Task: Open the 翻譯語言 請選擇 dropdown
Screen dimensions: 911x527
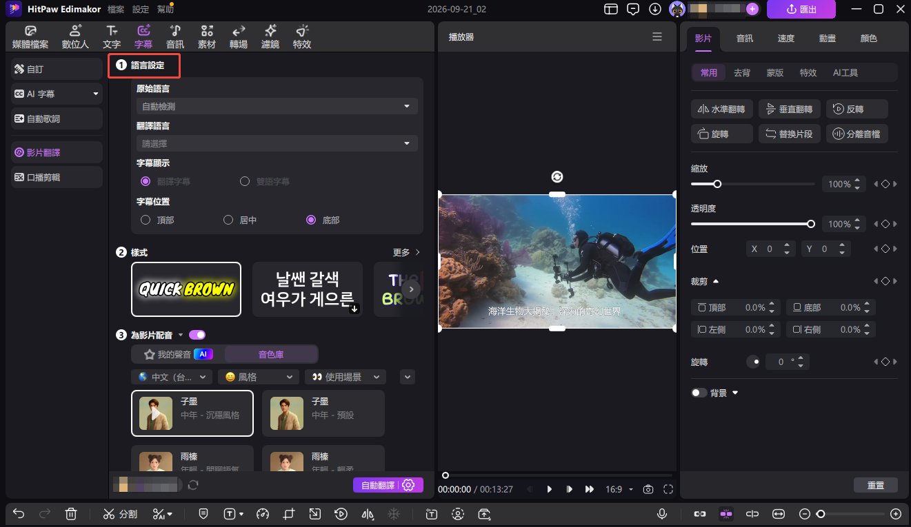Action: pyautogui.click(x=277, y=143)
